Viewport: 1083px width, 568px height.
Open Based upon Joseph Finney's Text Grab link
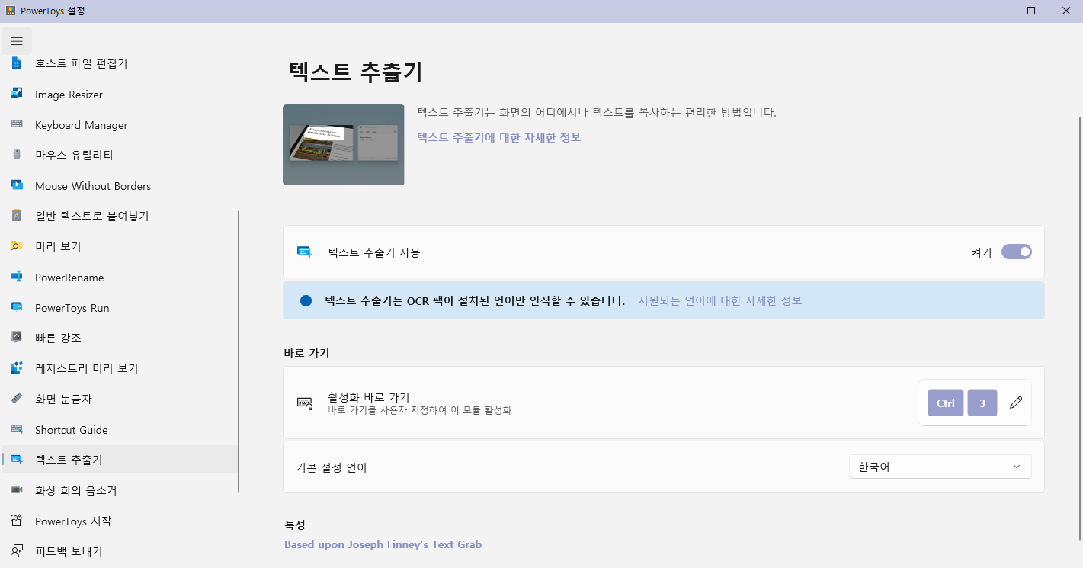click(x=383, y=544)
